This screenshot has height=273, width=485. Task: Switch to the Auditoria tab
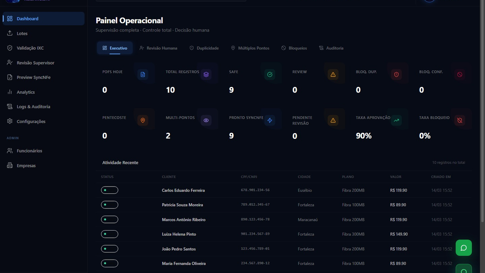pyautogui.click(x=331, y=48)
